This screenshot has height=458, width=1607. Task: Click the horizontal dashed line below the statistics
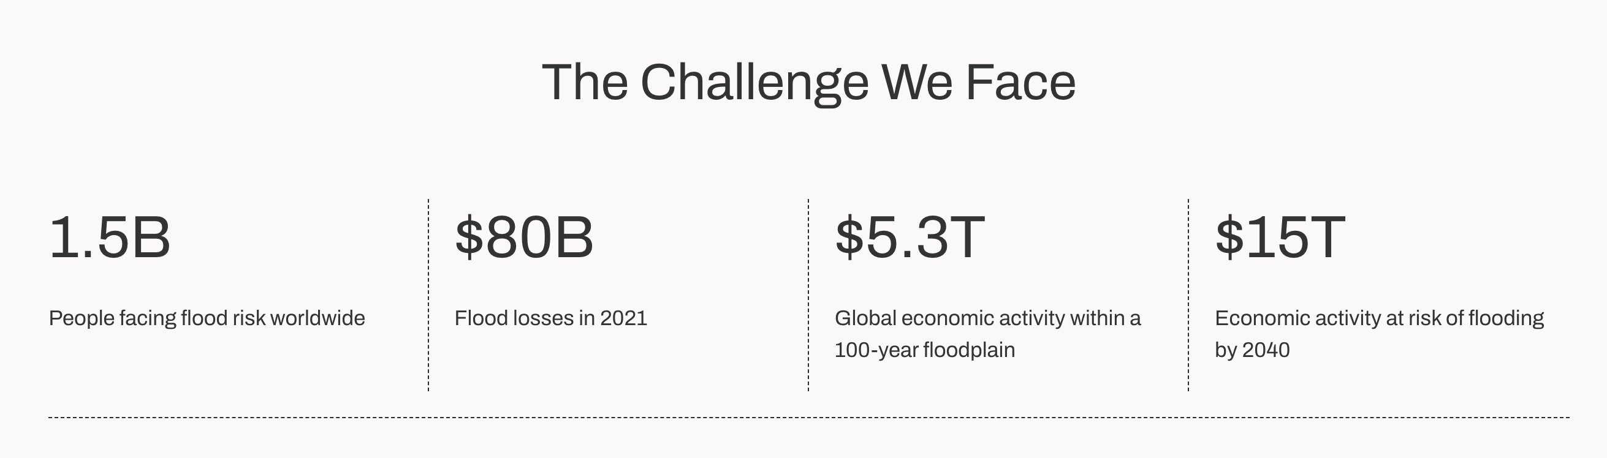click(x=809, y=418)
